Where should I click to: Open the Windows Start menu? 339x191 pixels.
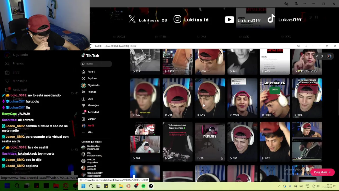[x=83, y=186]
